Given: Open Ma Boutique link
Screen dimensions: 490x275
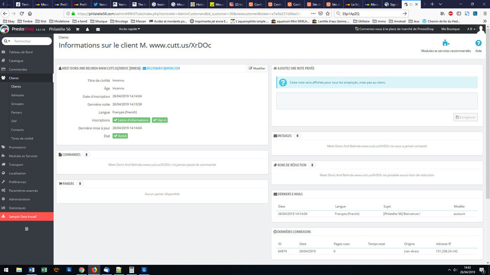Looking at the screenshot, I should 450,29.
